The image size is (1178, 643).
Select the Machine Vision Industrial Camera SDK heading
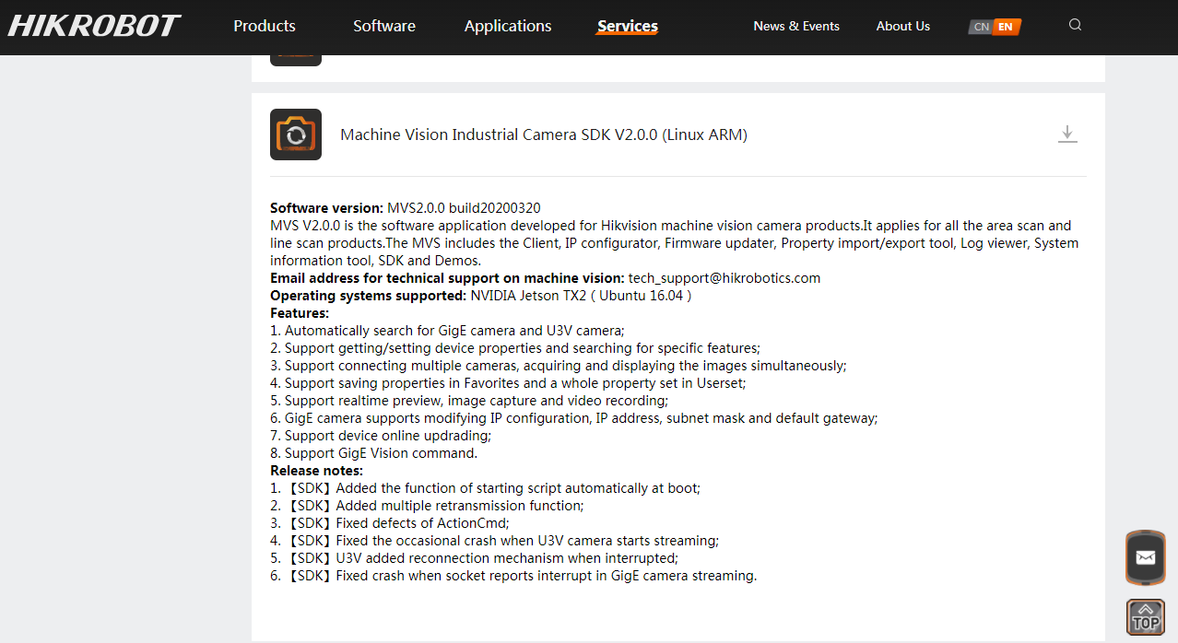click(x=545, y=134)
